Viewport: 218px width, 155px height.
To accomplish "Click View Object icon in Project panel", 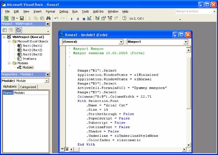I will [11, 30].
